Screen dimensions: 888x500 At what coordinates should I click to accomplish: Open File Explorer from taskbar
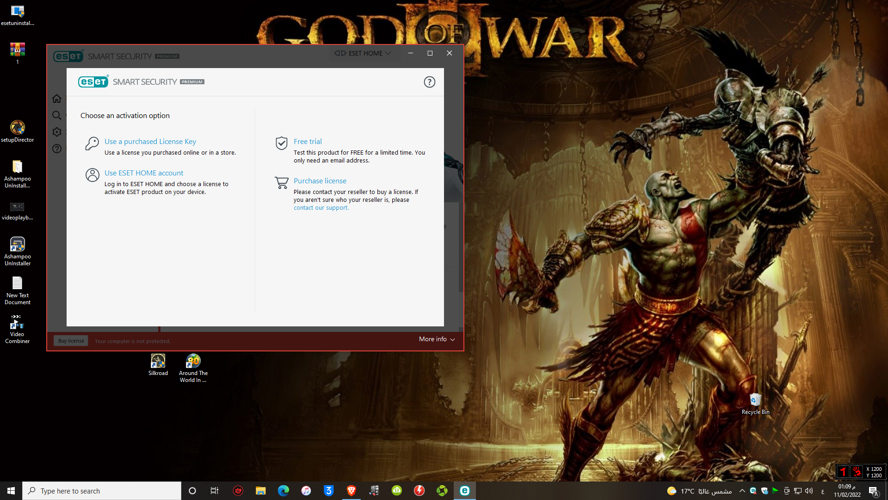(260, 491)
